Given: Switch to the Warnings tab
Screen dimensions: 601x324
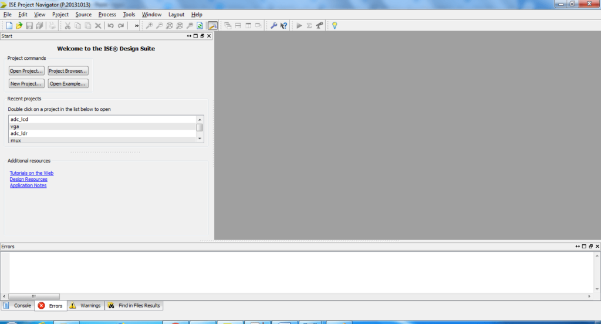Looking at the screenshot, I should point(86,306).
